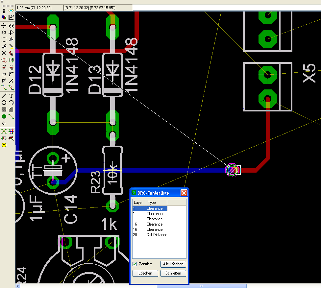
Task: Open the Display layers tool
Action: point(4,17)
